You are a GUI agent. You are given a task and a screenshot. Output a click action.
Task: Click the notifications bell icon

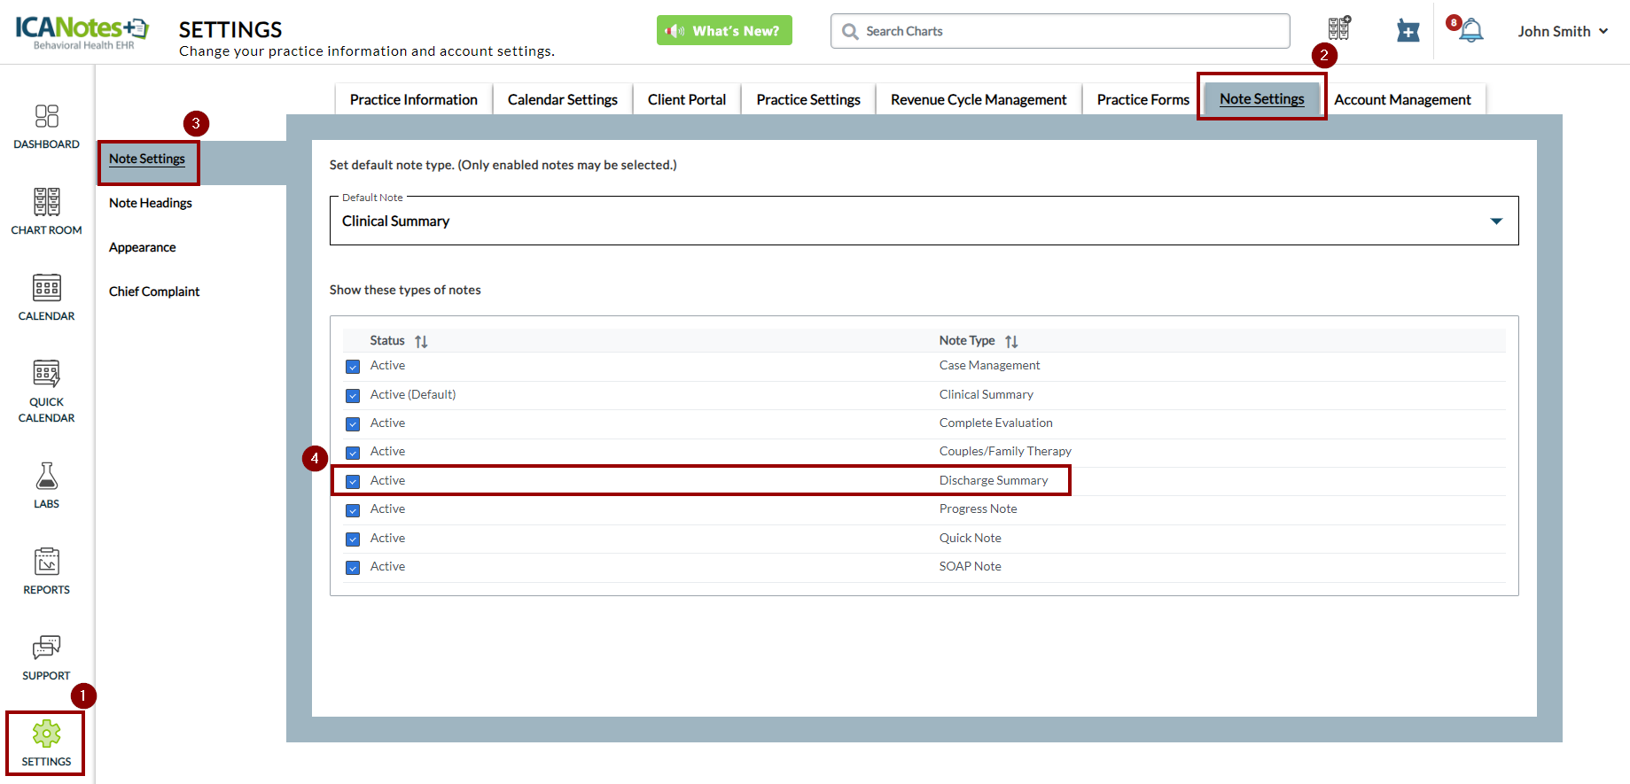click(1470, 31)
